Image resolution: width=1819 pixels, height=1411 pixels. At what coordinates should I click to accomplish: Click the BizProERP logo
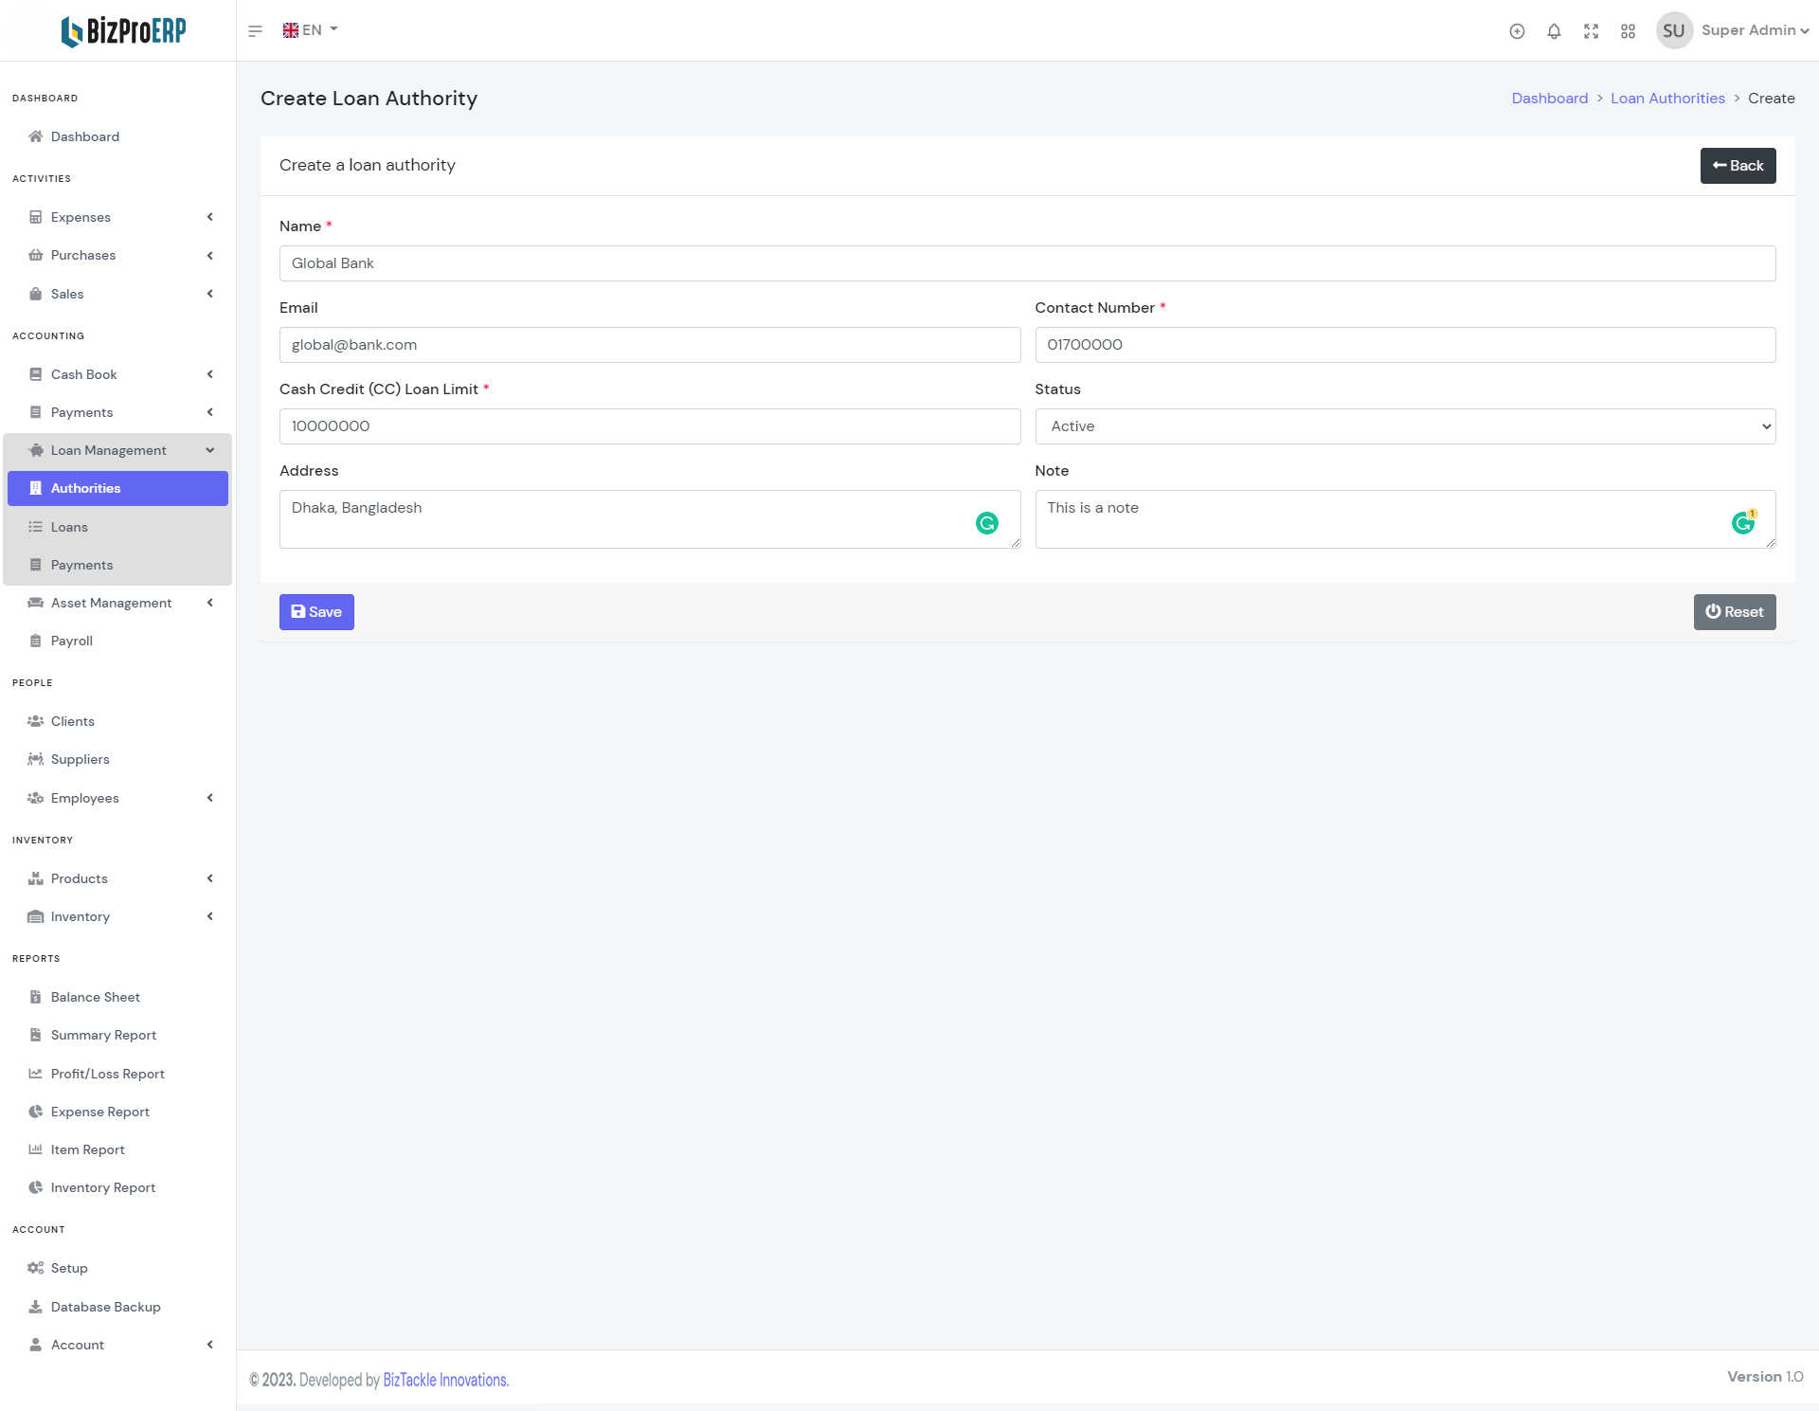tap(123, 31)
